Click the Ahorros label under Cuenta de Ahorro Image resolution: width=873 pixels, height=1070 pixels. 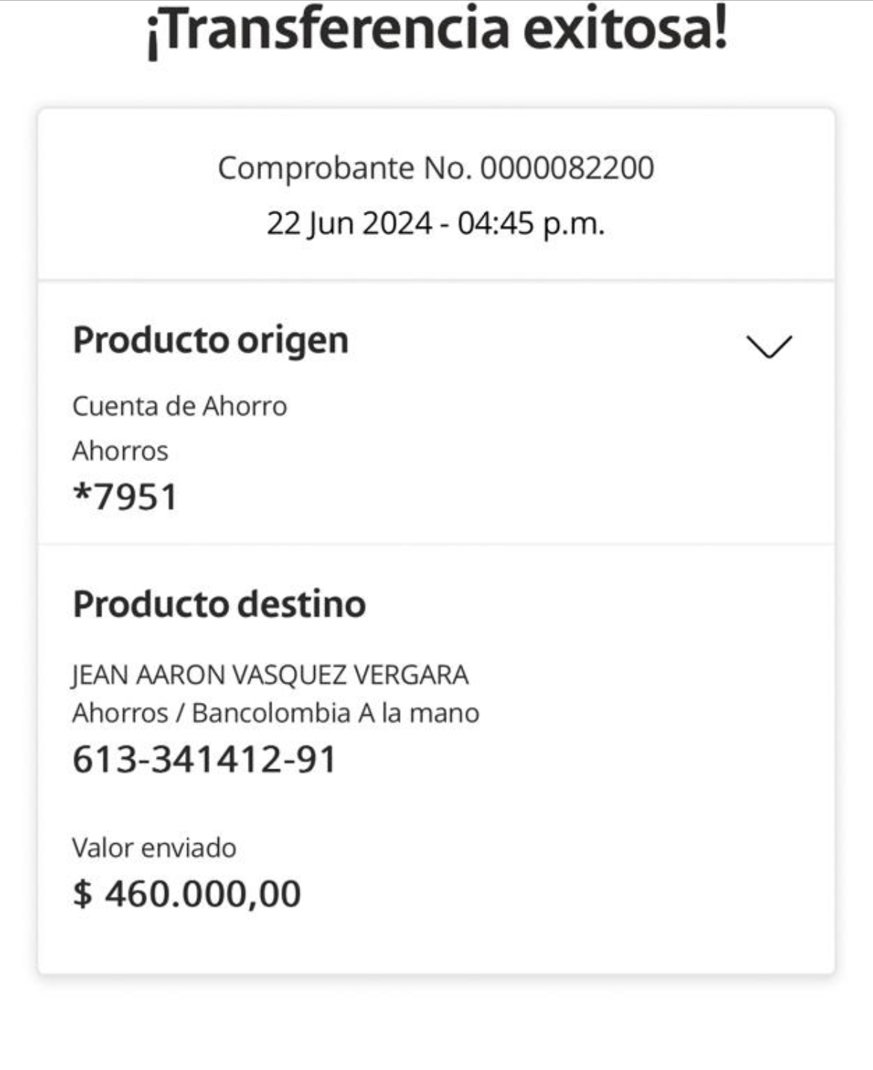click(x=120, y=451)
